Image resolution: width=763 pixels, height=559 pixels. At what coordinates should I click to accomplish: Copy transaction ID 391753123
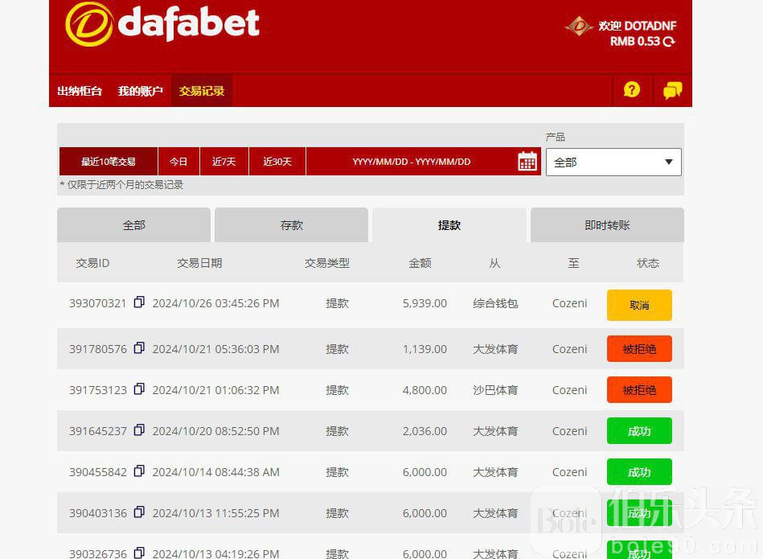[x=139, y=389]
